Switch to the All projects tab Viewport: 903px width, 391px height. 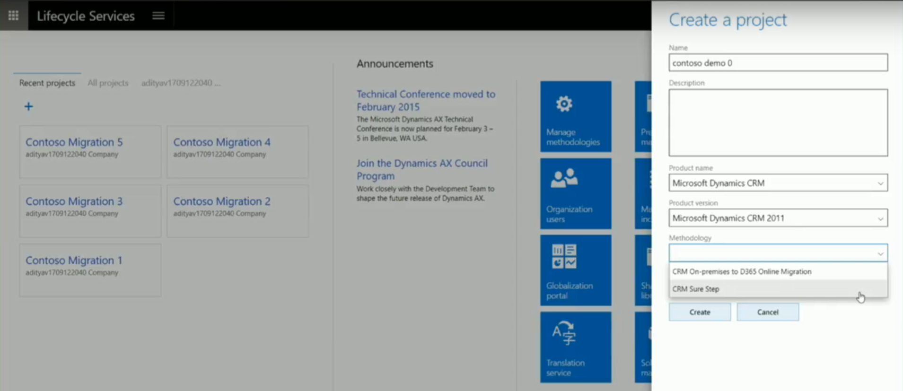point(108,83)
